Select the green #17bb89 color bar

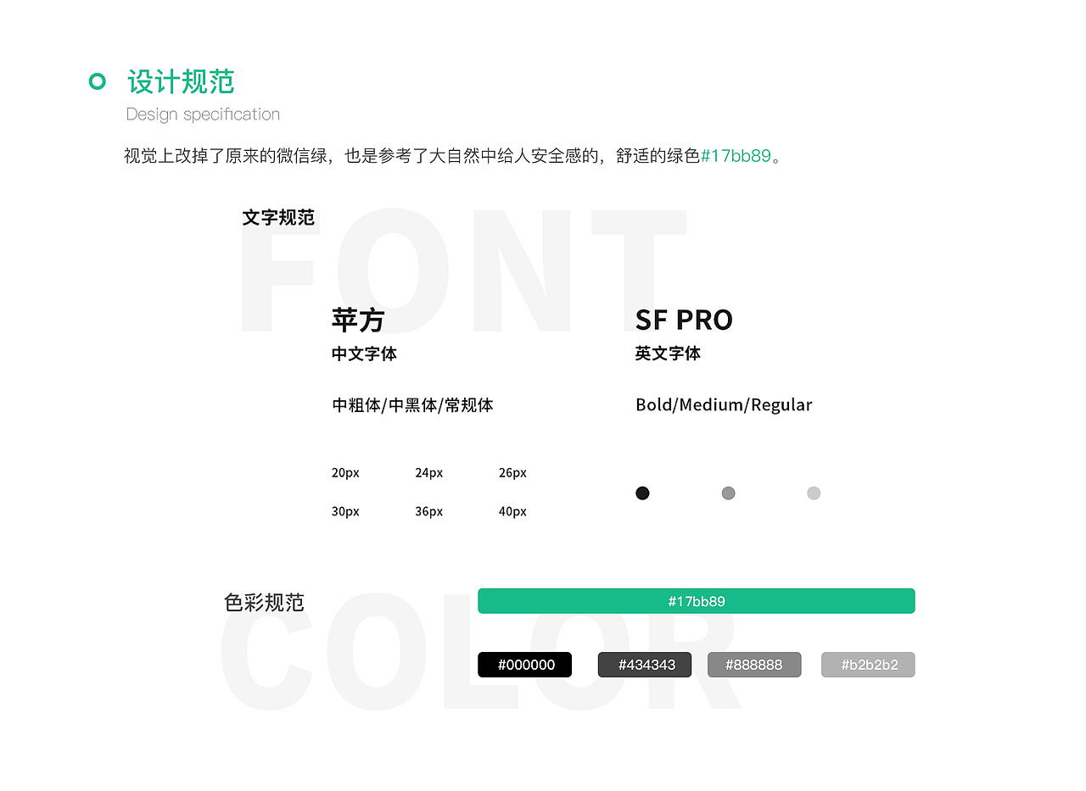(697, 600)
